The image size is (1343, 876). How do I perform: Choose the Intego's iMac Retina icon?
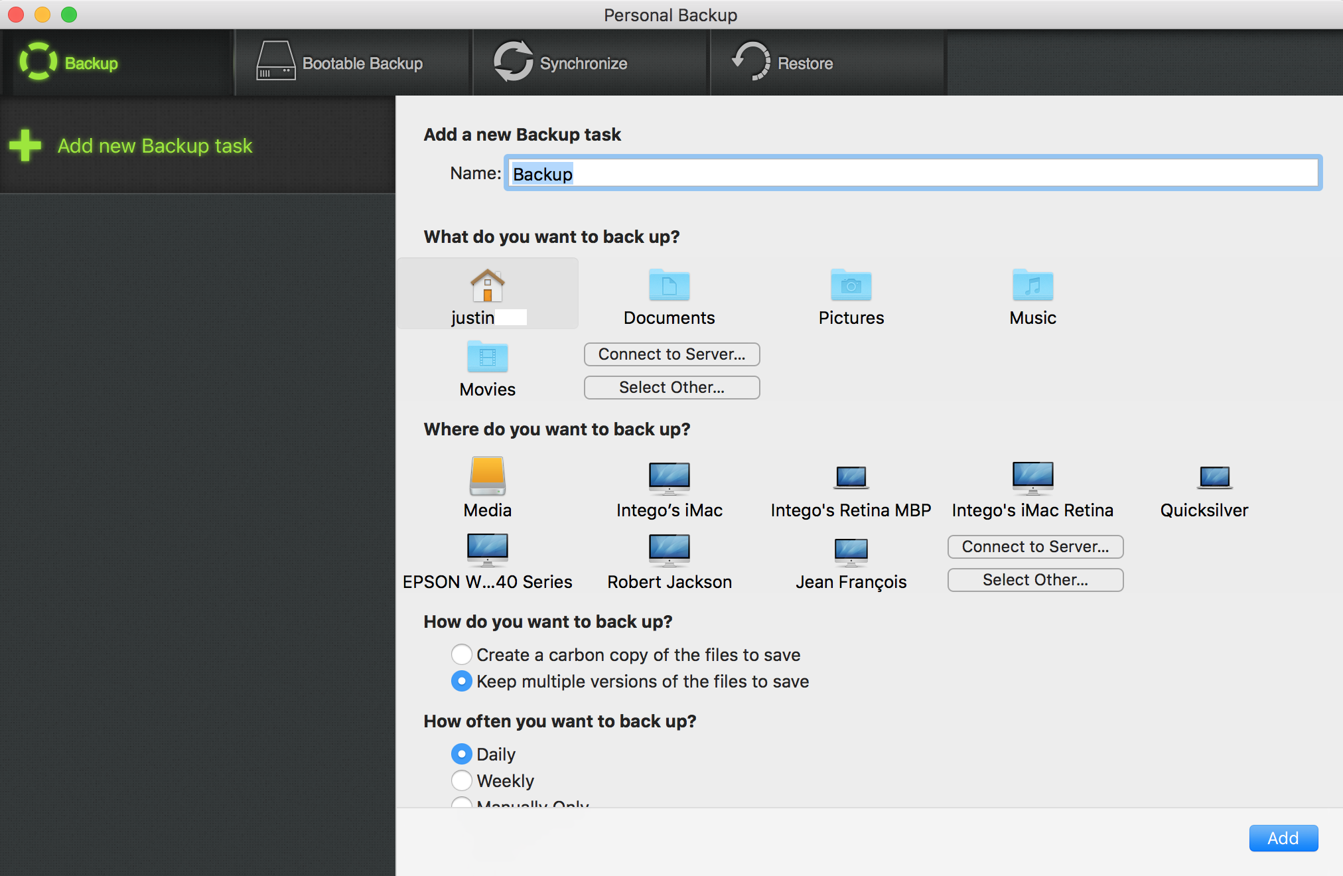[1033, 478]
